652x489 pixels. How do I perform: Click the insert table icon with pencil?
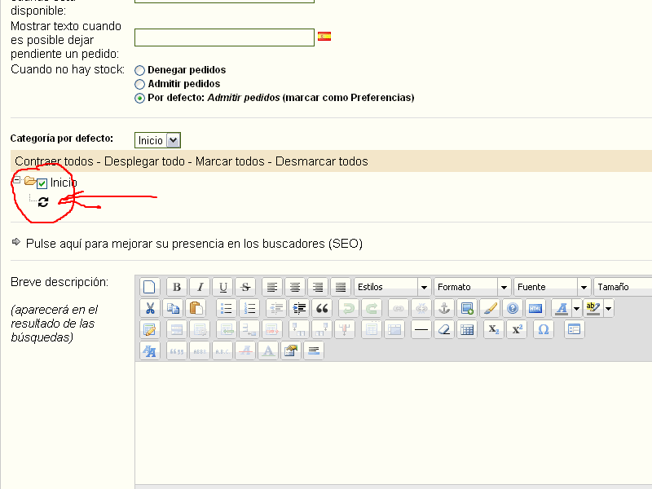(150, 330)
